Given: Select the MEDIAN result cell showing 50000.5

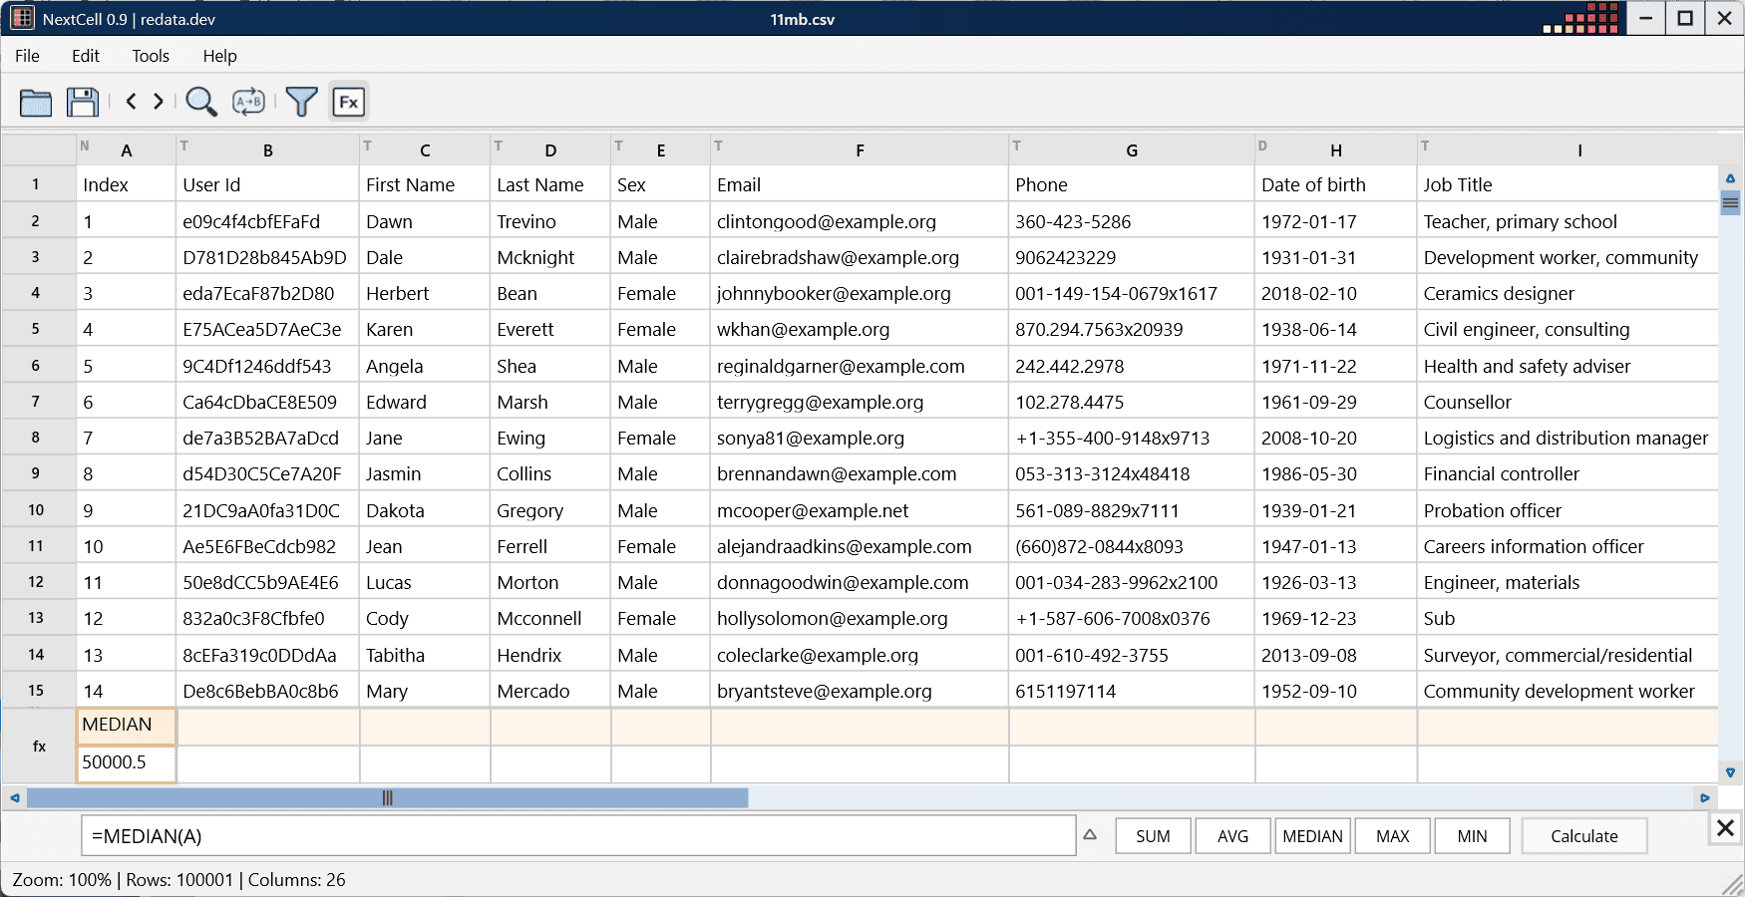Looking at the screenshot, I should pos(126,762).
